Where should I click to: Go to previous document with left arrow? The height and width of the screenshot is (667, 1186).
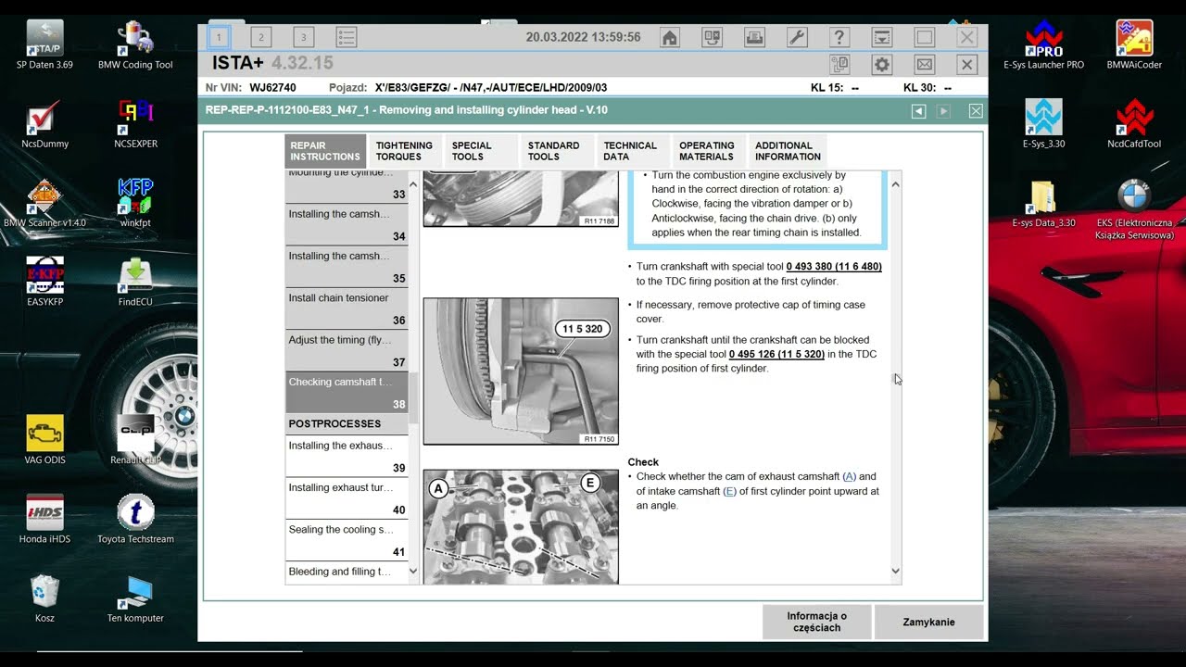pyautogui.click(x=918, y=111)
